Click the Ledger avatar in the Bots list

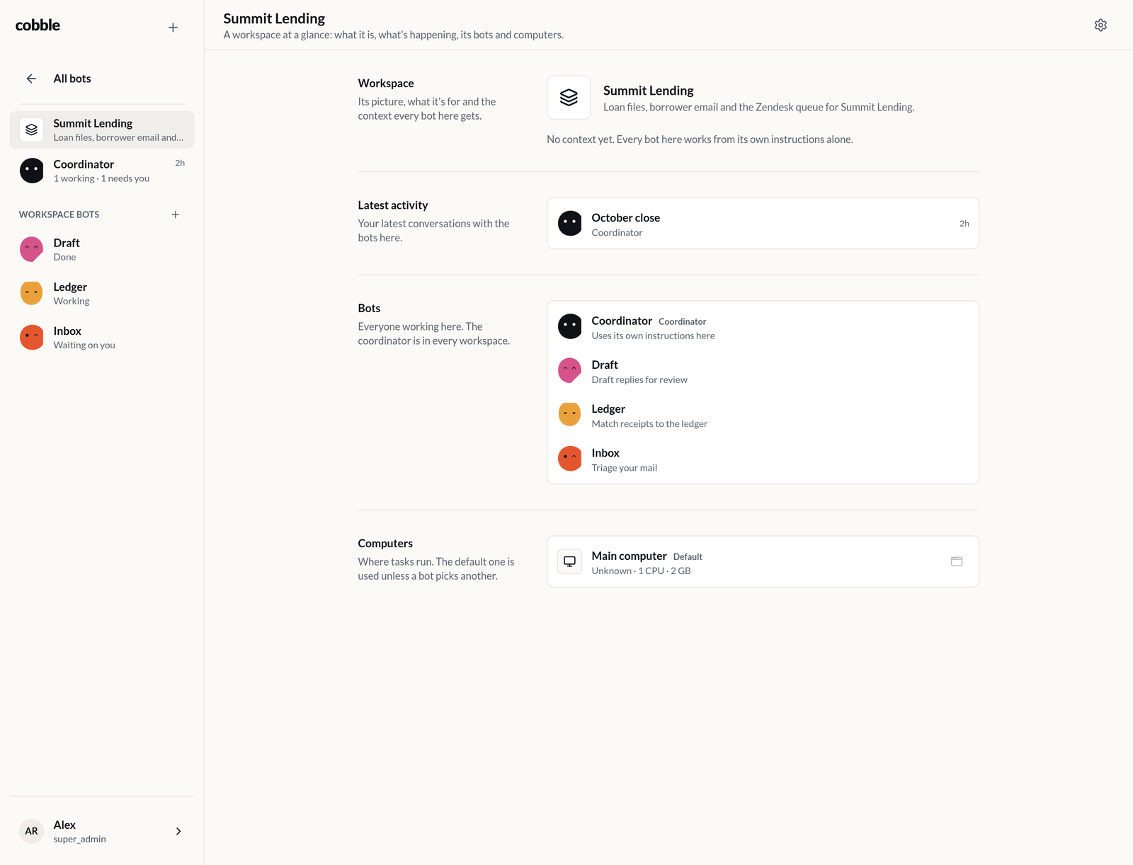pyautogui.click(x=569, y=414)
